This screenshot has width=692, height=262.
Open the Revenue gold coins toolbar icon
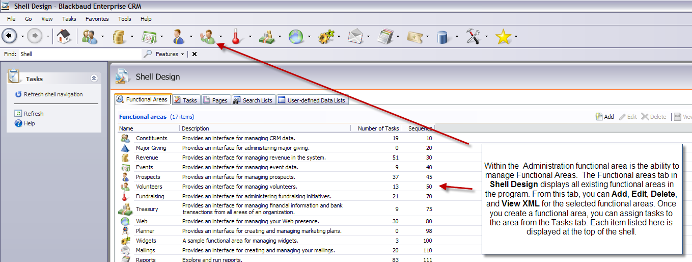(x=119, y=36)
